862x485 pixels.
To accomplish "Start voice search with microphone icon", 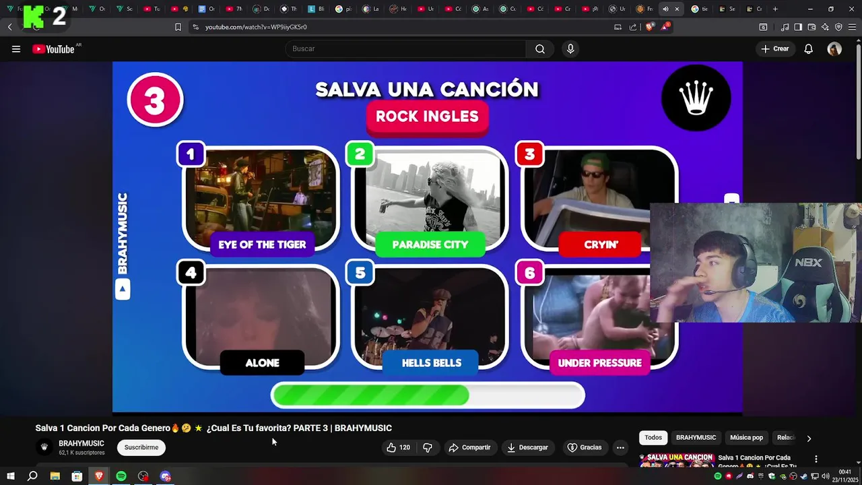I will pyautogui.click(x=570, y=48).
